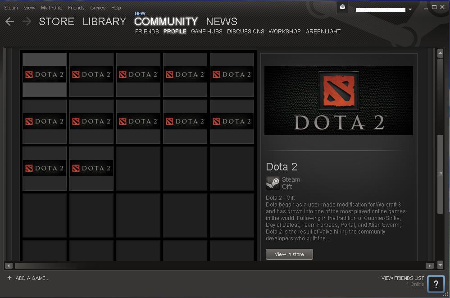Screen dimensions: 450x298
Task: Switch to the COMMUNITY section
Action: (166, 22)
